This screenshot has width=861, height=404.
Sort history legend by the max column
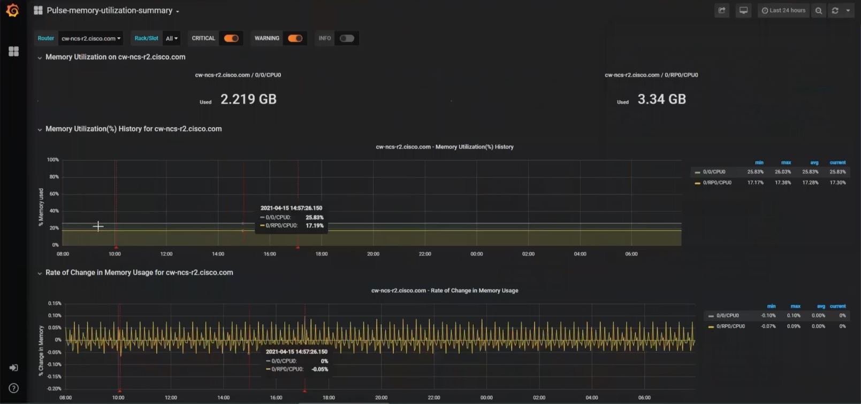pyautogui.click(x=786, y=162)
